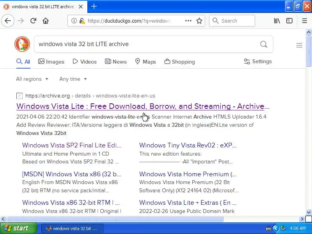This screenshot has height=234, width=312.
Task: Open Windows Vista SP2 Final Lite link
Action: point(72,145)
